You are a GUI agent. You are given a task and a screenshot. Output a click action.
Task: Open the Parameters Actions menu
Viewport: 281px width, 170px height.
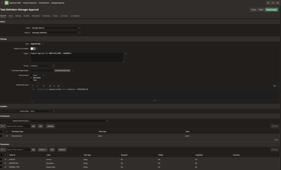coord(42,150)
